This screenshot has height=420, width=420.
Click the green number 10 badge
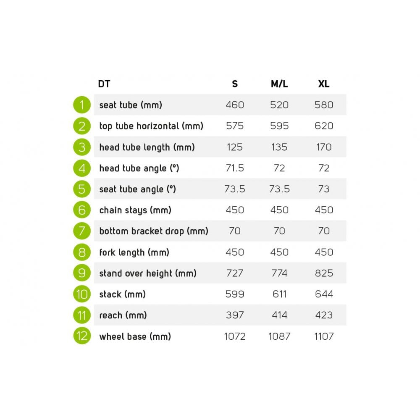tap(82, 294)
